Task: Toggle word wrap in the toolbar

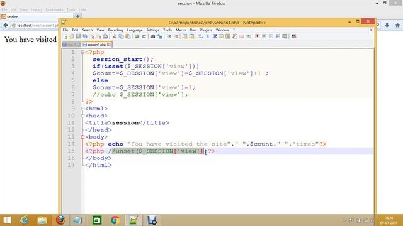Action: [201, 36]
